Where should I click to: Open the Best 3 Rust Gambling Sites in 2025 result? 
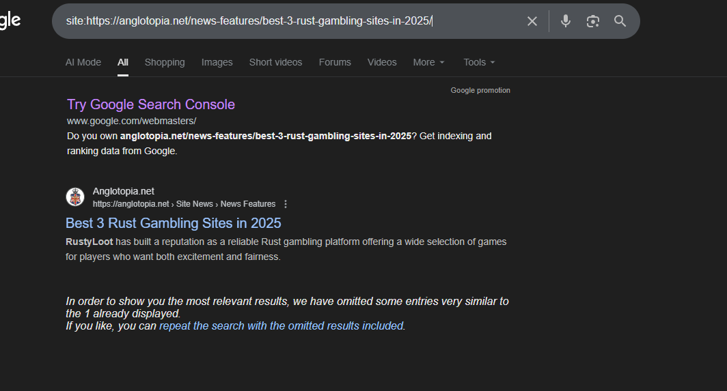coord(174,223)
